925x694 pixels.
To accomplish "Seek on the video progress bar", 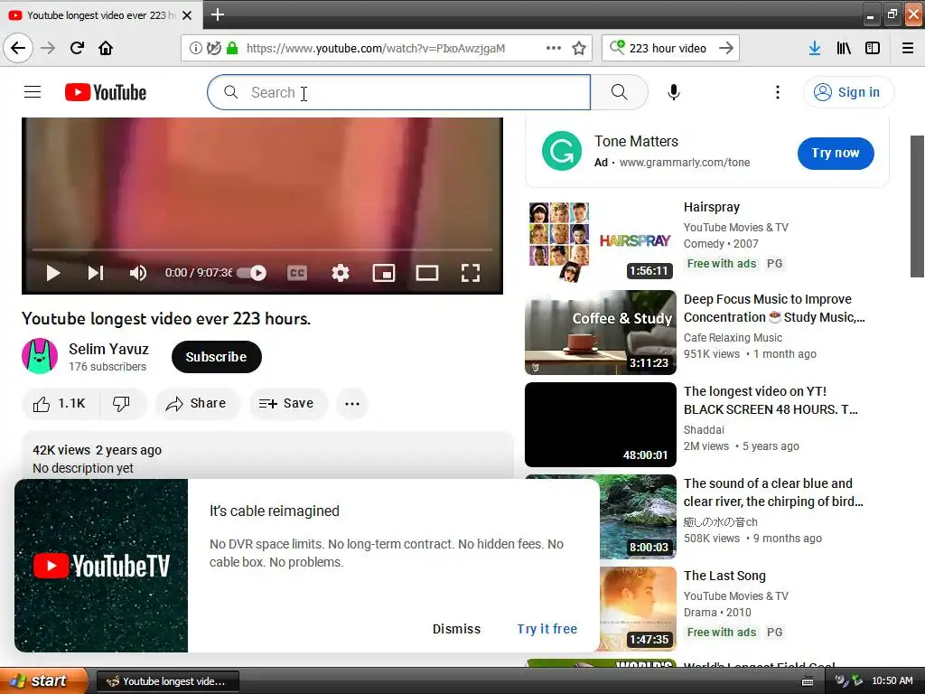I will (262, 250).
